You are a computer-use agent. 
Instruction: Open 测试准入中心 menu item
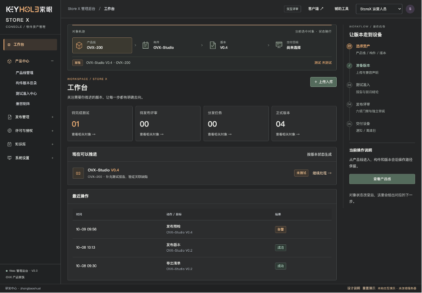pos(26,93)
